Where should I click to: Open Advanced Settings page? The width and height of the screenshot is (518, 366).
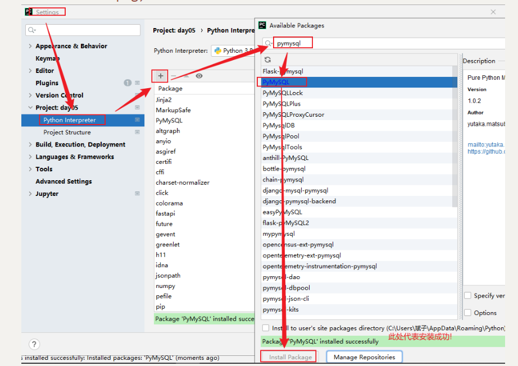tap(63, 181)
